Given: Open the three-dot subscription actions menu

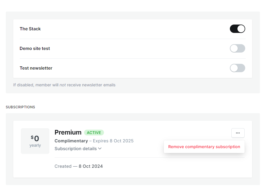Looking at the screenshot, I should point(238,133).
